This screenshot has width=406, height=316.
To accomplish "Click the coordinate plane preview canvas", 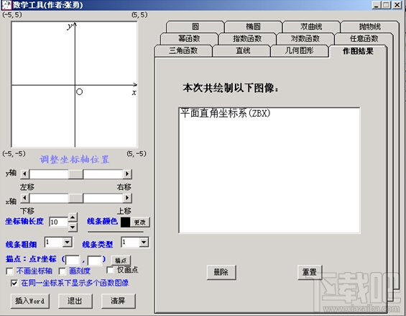I will point(74,84).
